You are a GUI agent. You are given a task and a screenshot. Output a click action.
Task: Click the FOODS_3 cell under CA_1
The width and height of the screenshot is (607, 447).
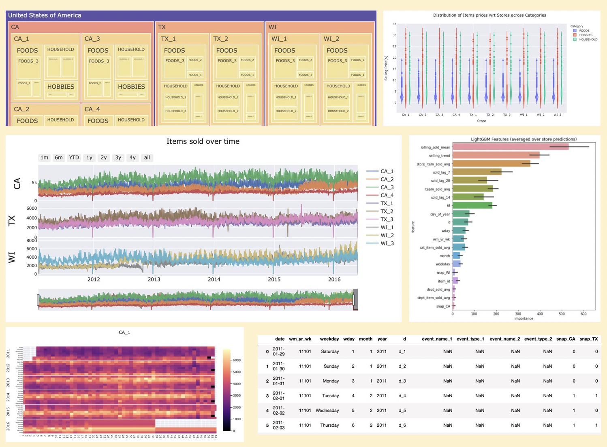click(28, 65)
